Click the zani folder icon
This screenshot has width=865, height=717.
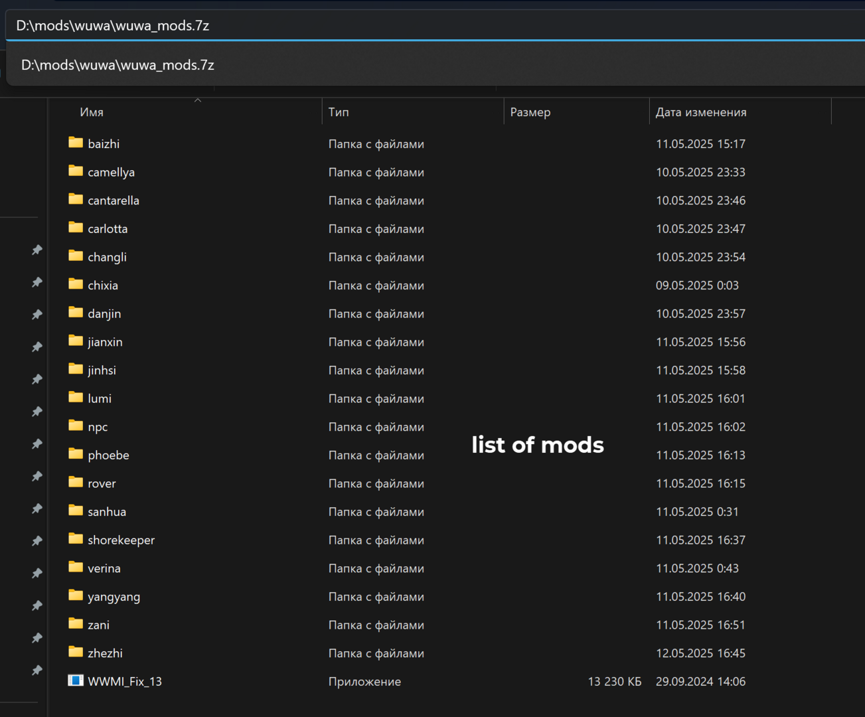pyautogui.click(x=76, y=624)
